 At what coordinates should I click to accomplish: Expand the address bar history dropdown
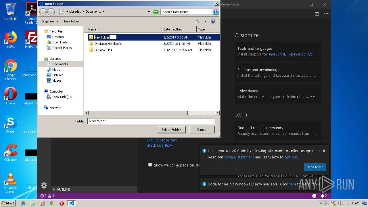tap(149, 12)
